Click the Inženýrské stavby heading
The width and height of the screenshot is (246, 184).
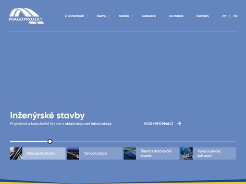point(47,115)
